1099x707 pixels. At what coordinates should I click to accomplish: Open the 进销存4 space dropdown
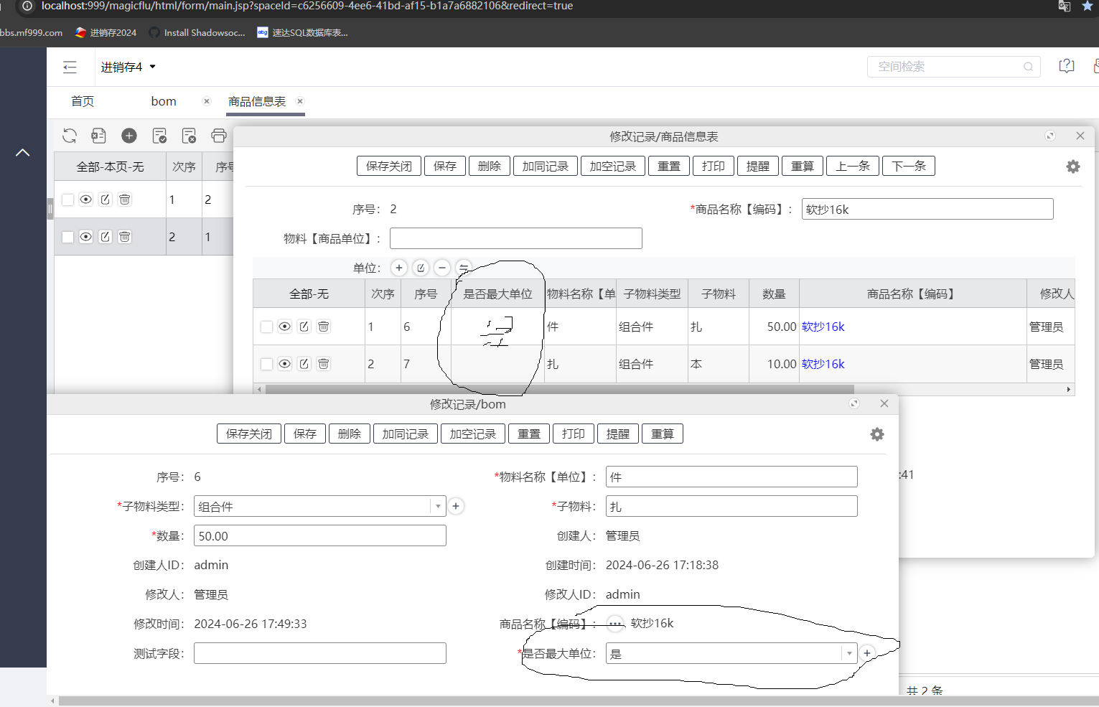(128, 67)
